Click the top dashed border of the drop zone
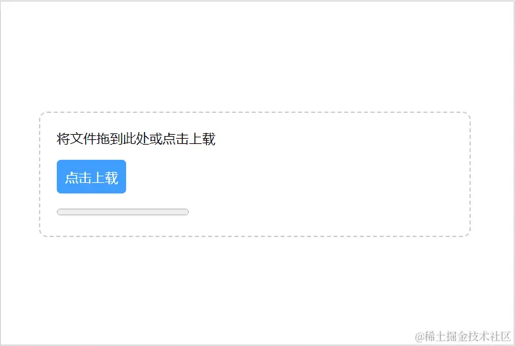 (x=255, y=112)
